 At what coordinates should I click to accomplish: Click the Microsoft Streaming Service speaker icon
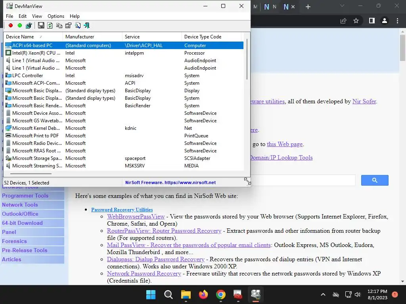tap(8, 165)
